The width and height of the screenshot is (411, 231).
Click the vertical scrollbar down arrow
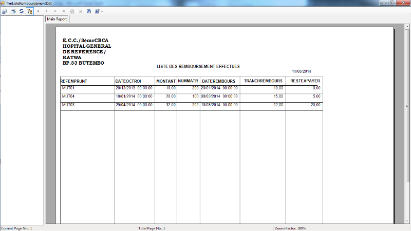coord(407,221)
